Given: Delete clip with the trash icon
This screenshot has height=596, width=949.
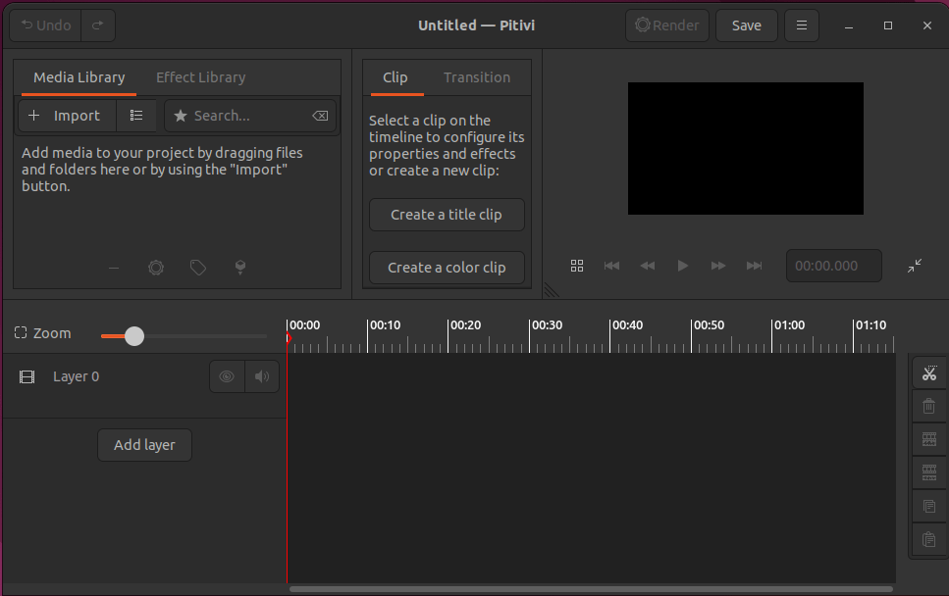Looking at the screenshot, I should 929,406.
